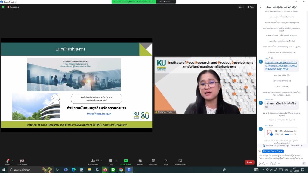Unmute the microphone with the Audio button
Image resolution: width=308 pixels, height=173 pixels.
(x=7, y=162)
